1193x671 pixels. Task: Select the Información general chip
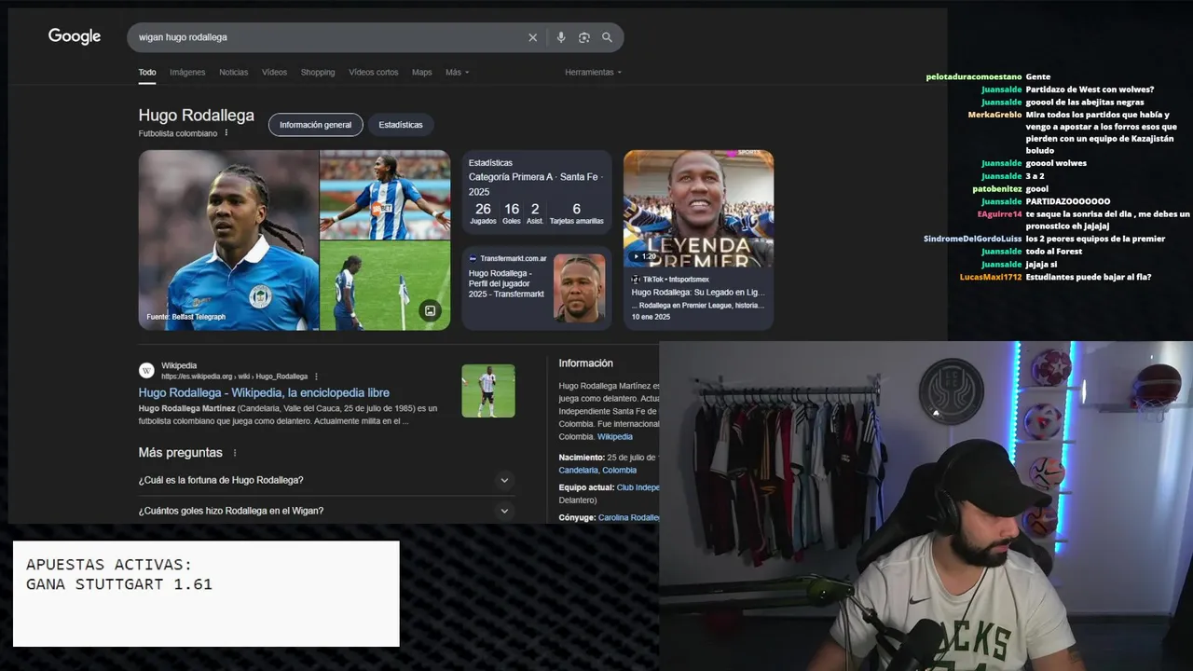(x=316, y=125)
